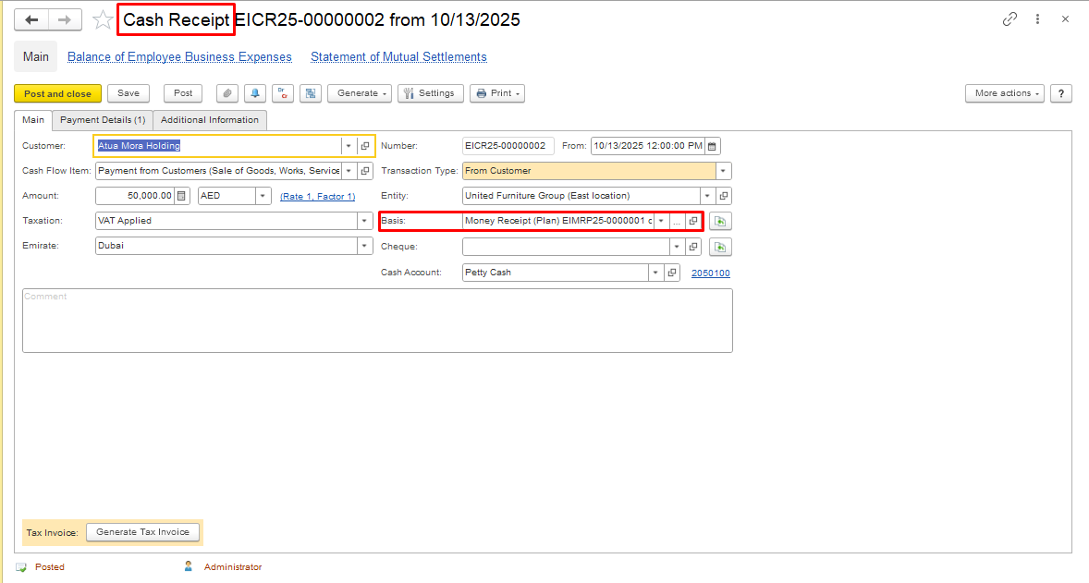Click fill-from-basis icon next to Basis
Image resolution: width=1089 pixels, height=583 pixels.
point(719,221)
